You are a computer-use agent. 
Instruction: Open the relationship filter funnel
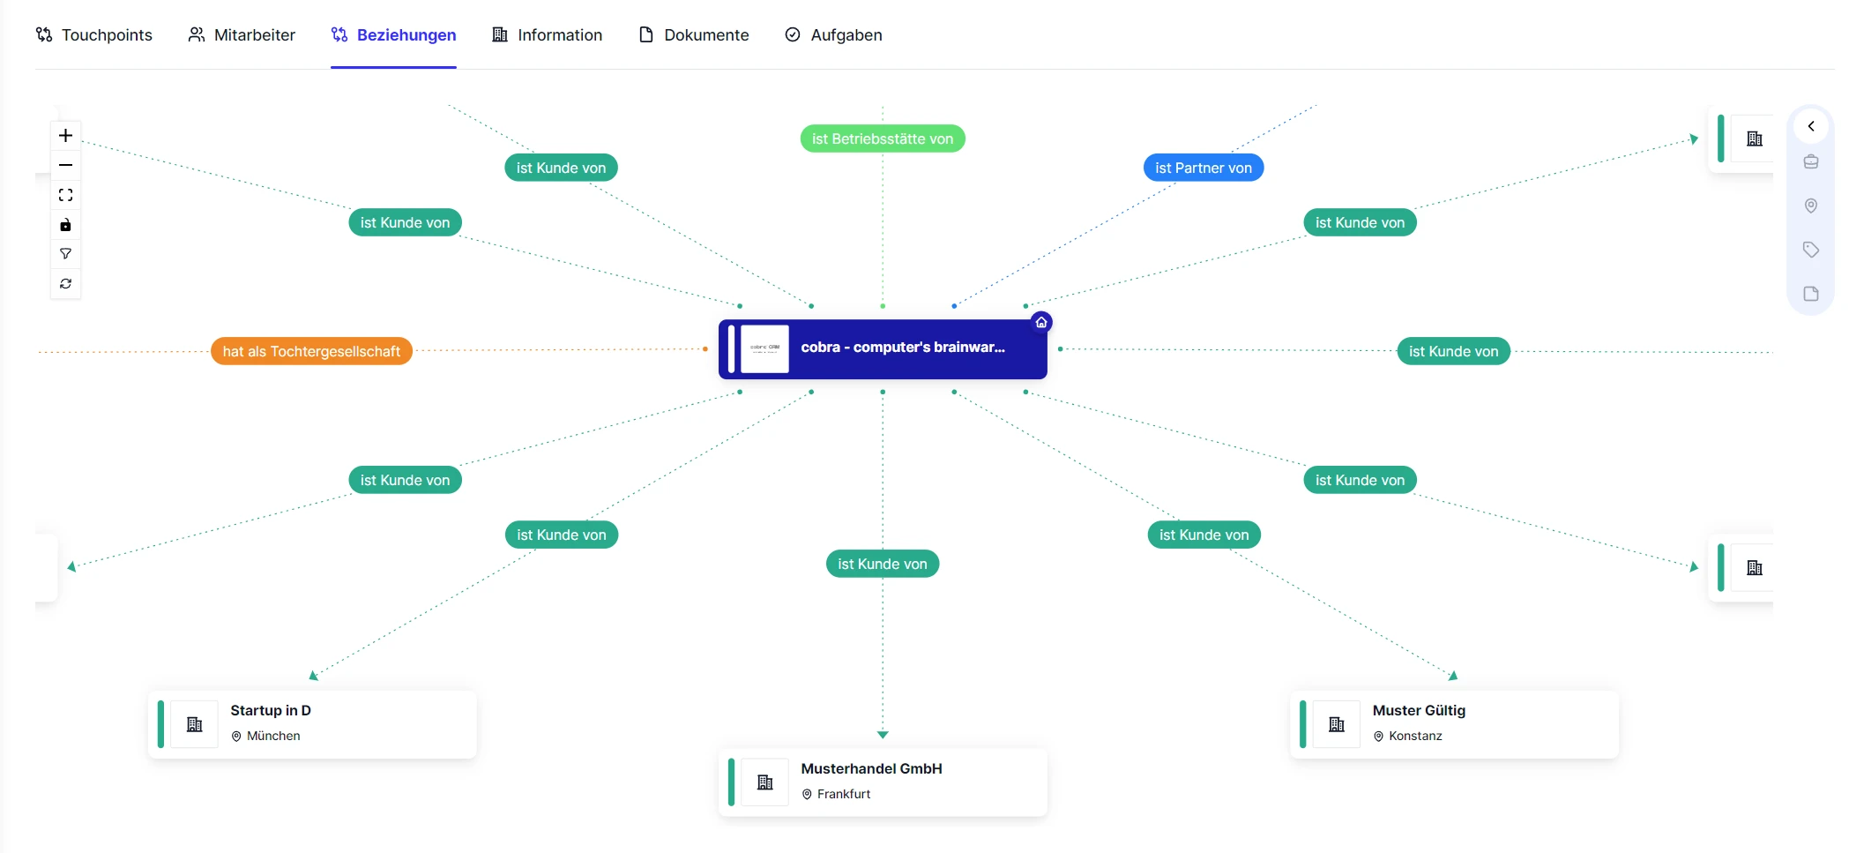tap(65, 254)
